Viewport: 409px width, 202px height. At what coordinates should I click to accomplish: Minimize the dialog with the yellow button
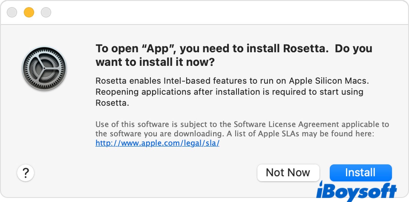click(29, 12)
